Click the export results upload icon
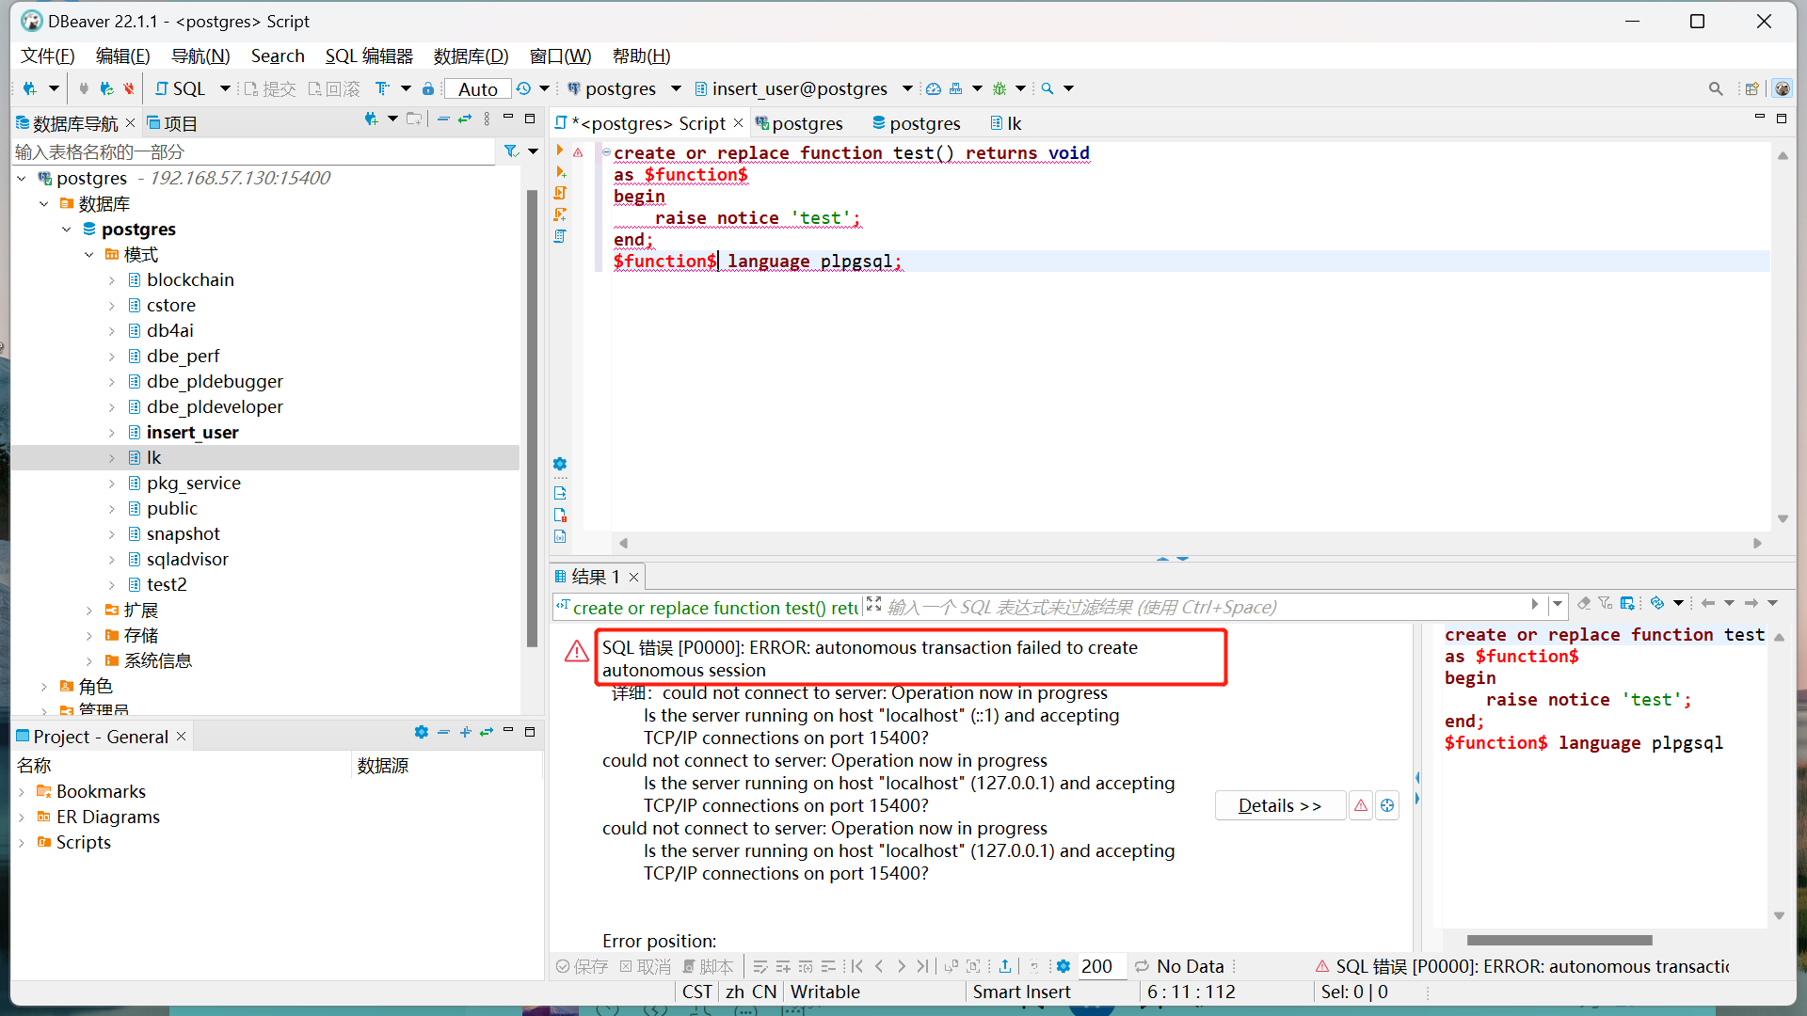Screen dimensions: 1807x1016 1005,966
